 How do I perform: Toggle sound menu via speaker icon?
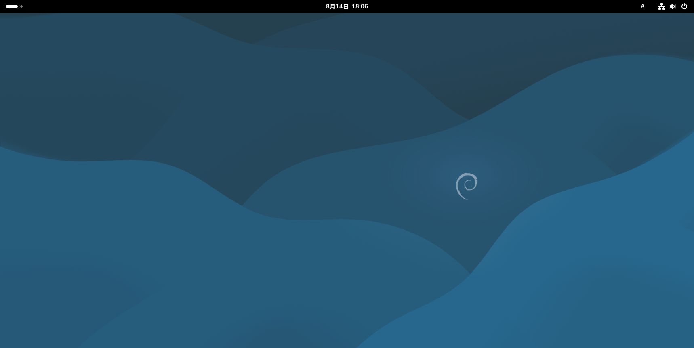click(x=673, y=6)
